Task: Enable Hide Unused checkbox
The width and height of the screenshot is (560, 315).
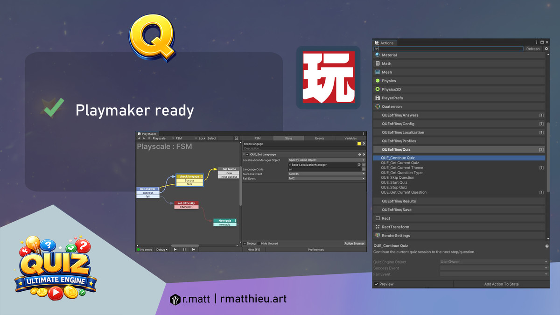Action: pyautogui.click(x=259, y=243)
